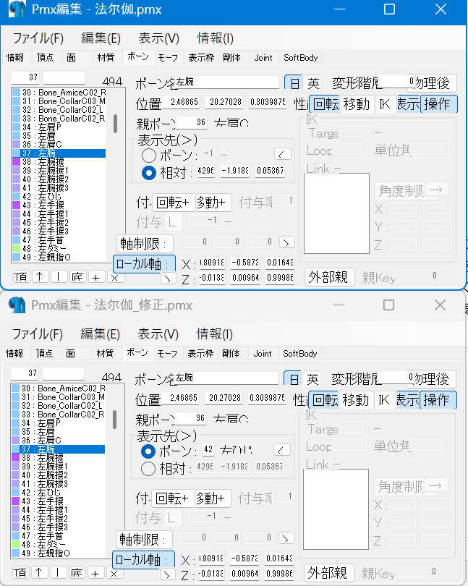
Task: Click 物理後 button in 法尔伽.pmx window
Action: click(432, 83)
